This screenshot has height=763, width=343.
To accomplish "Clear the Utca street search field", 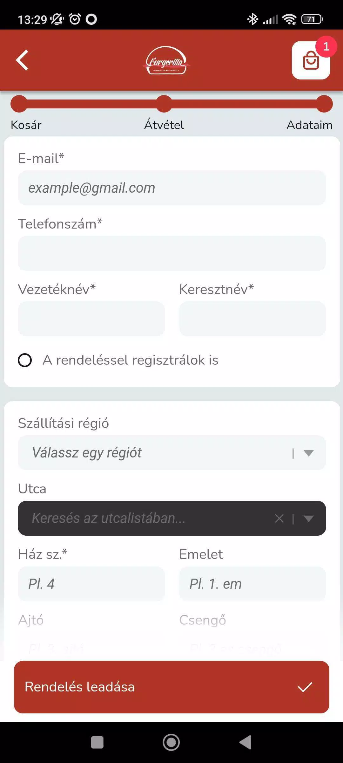I will [279, 519].
